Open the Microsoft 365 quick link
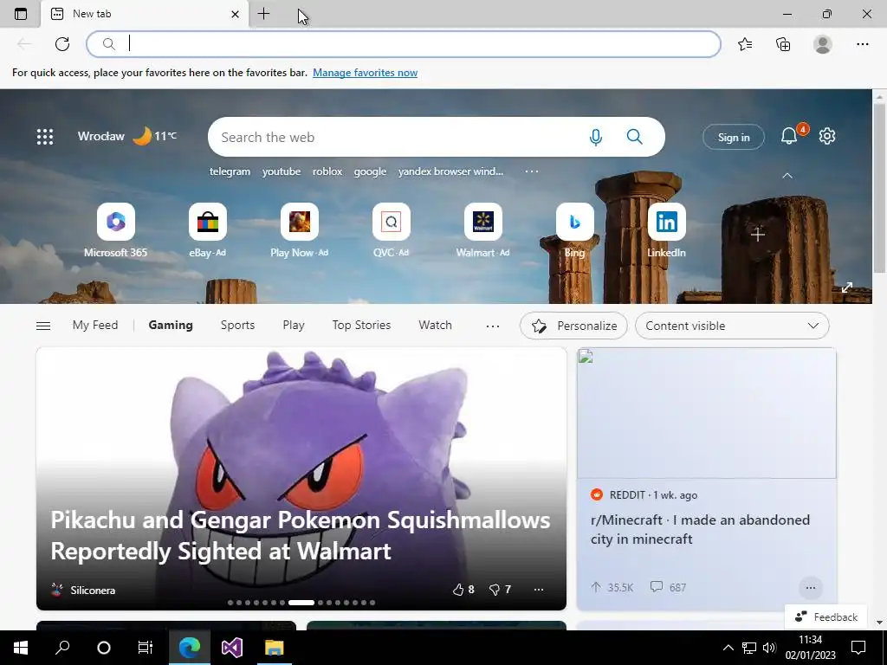 (115, 230)
